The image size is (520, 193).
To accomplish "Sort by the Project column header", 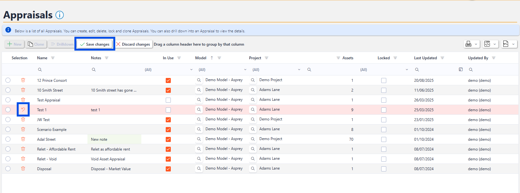I will pyautogui.click(x=255, y=58).
